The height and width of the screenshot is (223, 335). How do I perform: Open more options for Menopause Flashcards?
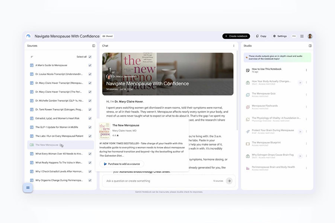tap(306, 107)
